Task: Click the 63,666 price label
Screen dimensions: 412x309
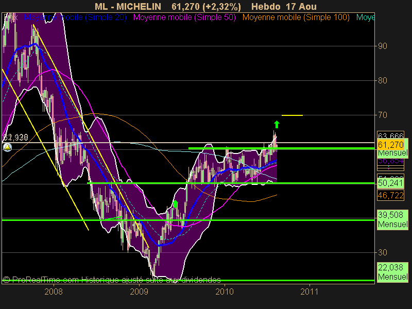Action: click(x=390, y=135)
